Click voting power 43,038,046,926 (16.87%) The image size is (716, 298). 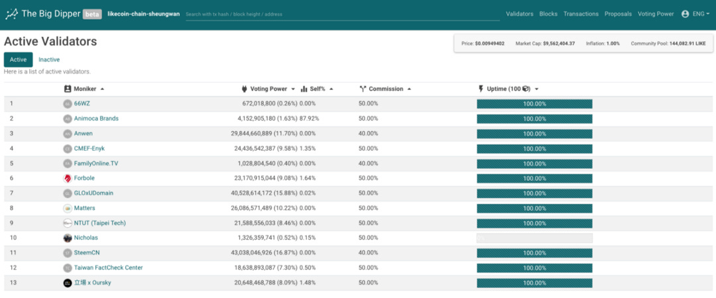tap(265, 253)
